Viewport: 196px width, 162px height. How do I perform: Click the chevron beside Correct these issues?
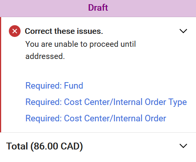click(x=183, y=31)
